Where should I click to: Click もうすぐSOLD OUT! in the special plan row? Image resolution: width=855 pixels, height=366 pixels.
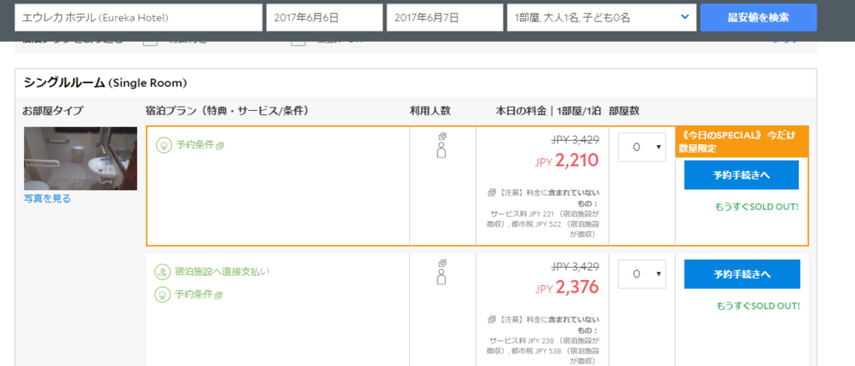pyautogui.click(x=756, y=207)
